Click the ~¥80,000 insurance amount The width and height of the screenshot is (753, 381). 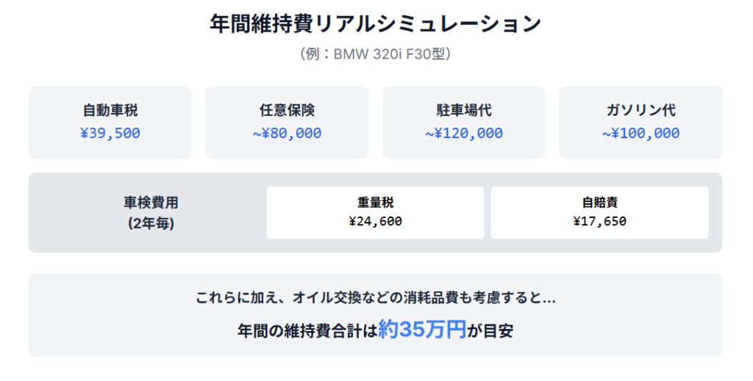[288, 133]
